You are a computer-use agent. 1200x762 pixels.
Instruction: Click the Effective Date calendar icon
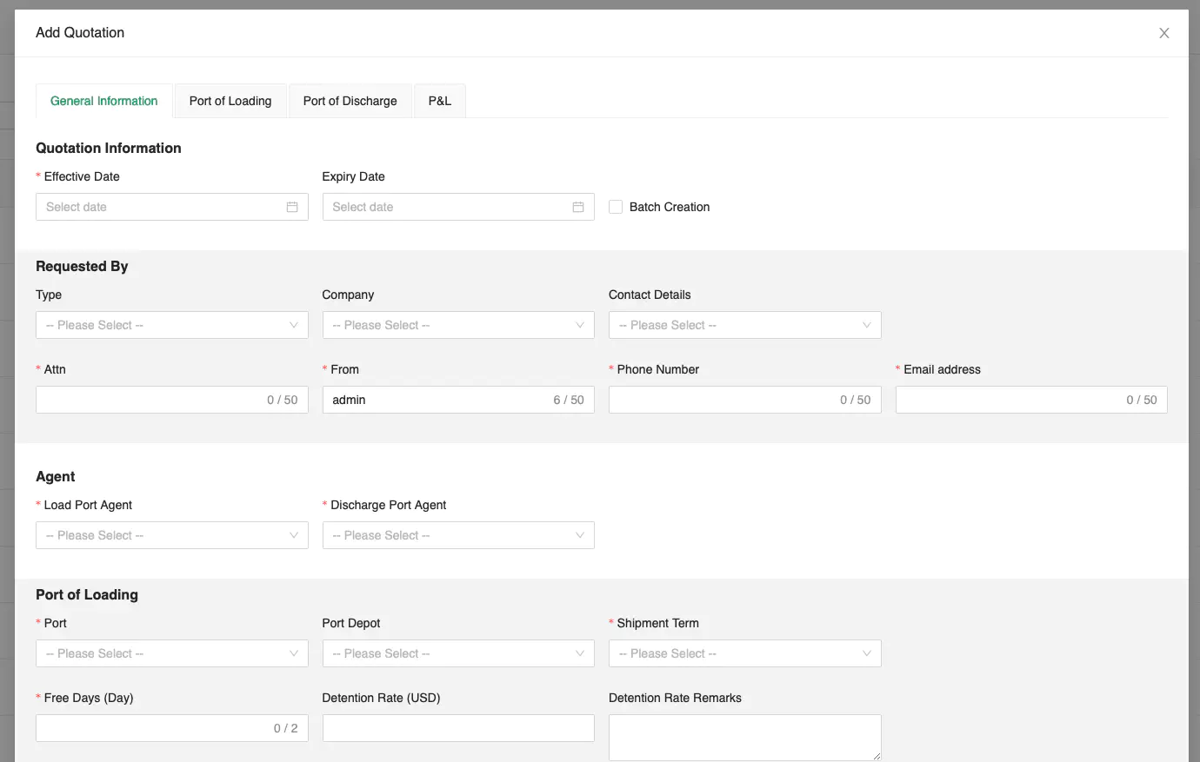[x=292, y=207]
